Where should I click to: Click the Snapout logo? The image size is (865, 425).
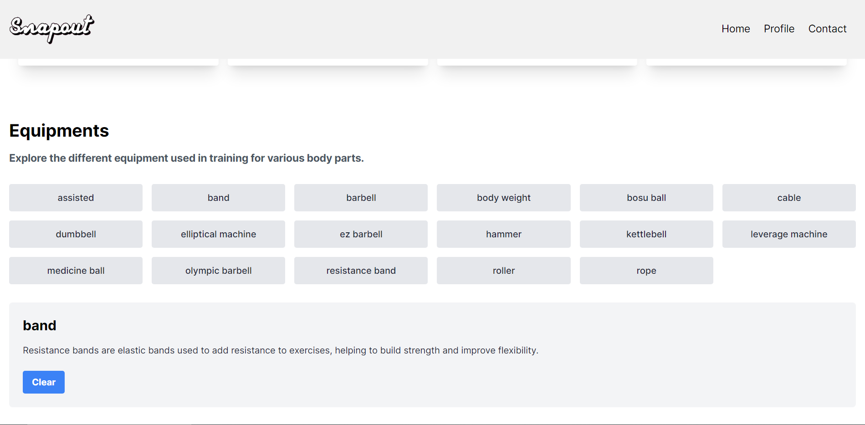pyautogui.click(x=51, y=28)
